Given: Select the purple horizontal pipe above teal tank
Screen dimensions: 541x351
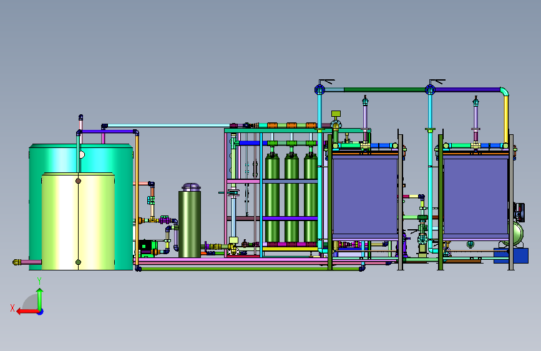Looking at the screenshot, I should tap(107, 132).
